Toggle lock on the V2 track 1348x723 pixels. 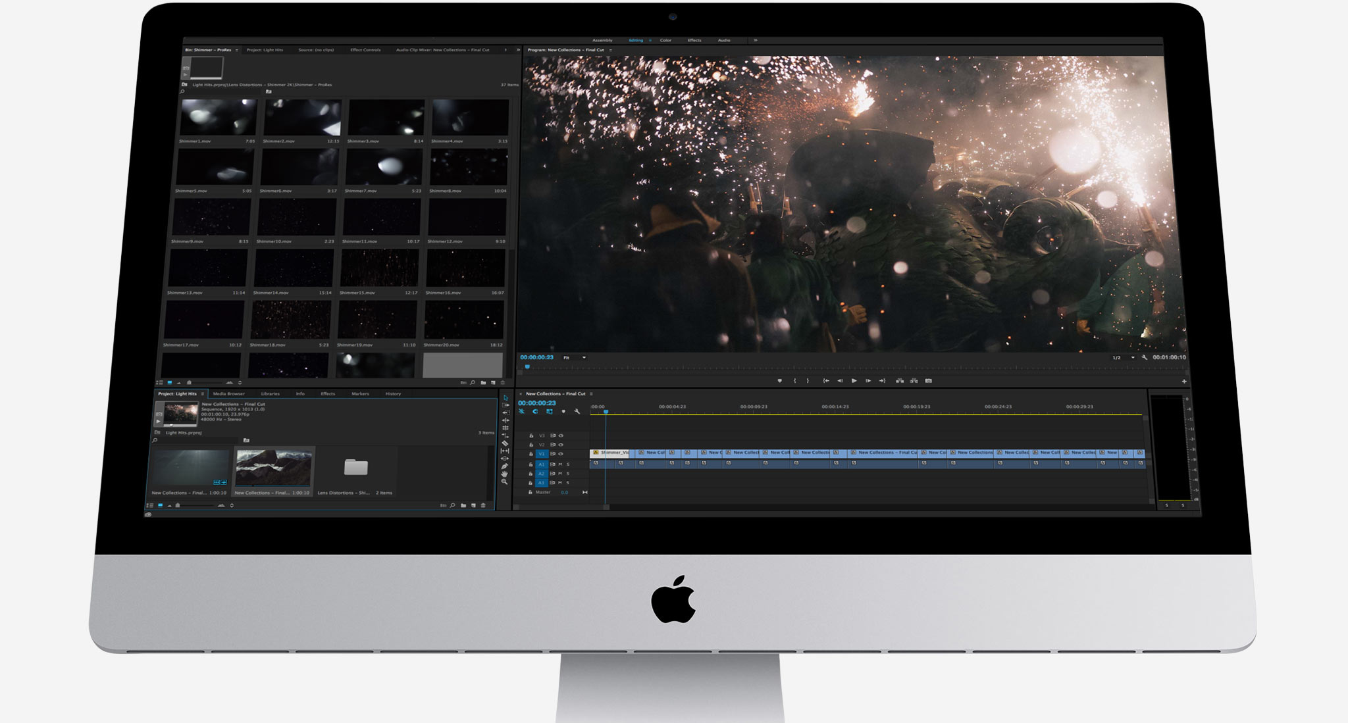point(531,445)
